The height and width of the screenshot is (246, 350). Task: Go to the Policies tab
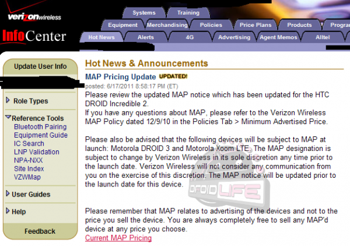coord(211,25)
